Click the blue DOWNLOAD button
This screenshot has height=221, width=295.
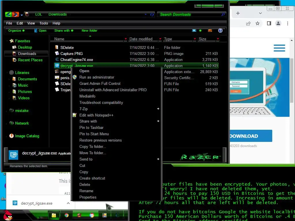(x=251, y=136)
